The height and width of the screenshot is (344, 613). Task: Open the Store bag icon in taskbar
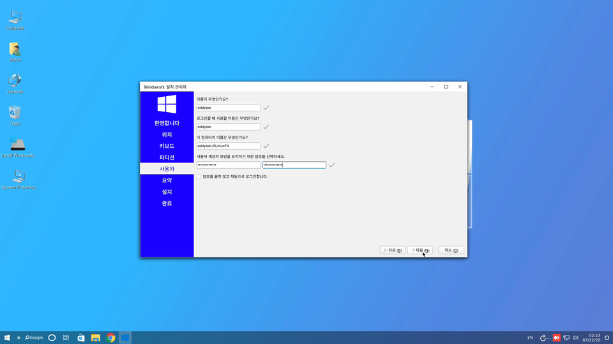pos(81,338)
